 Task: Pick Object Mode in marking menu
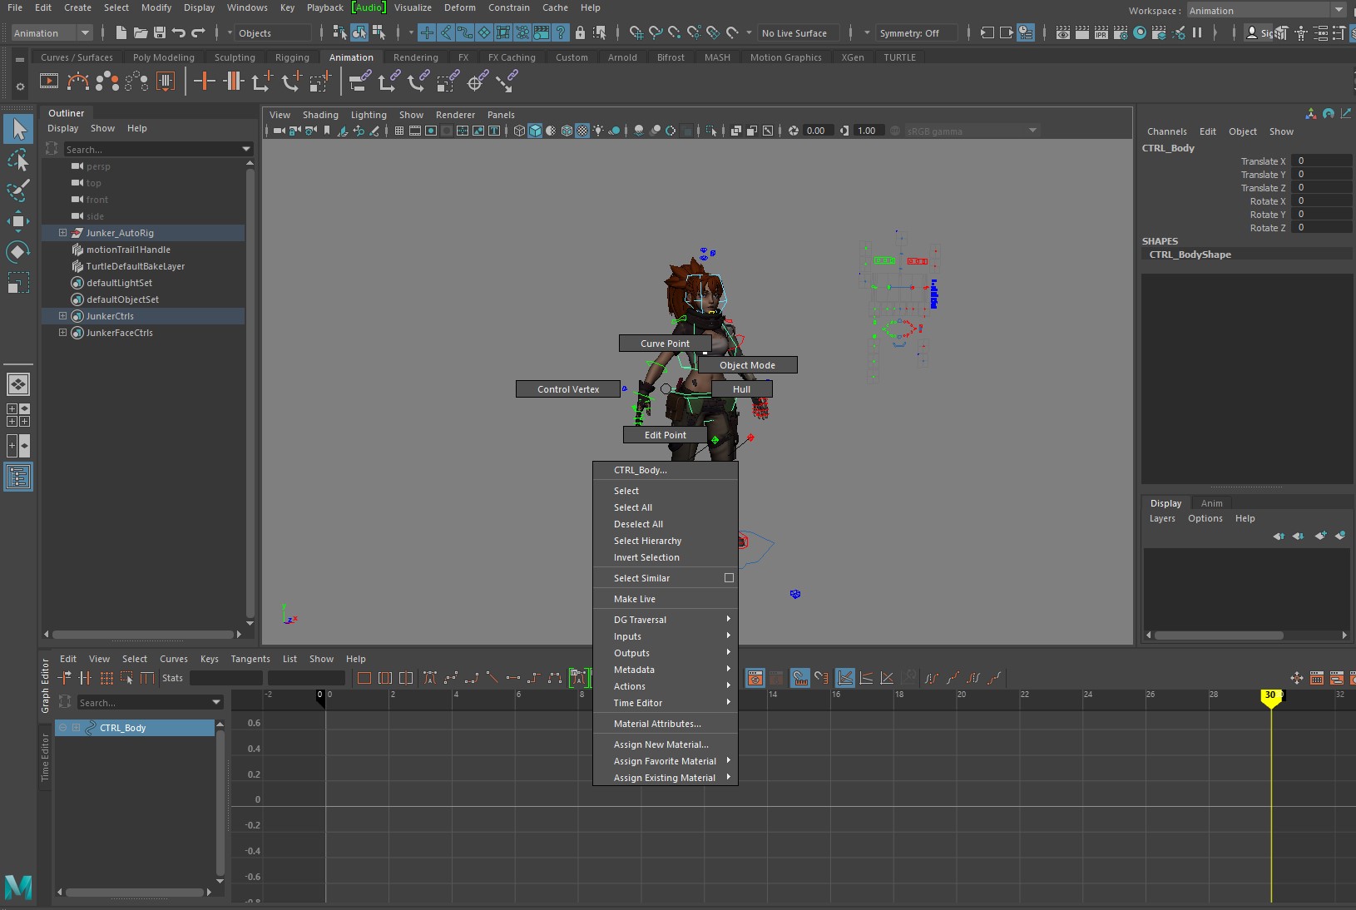tap(747, 365)
